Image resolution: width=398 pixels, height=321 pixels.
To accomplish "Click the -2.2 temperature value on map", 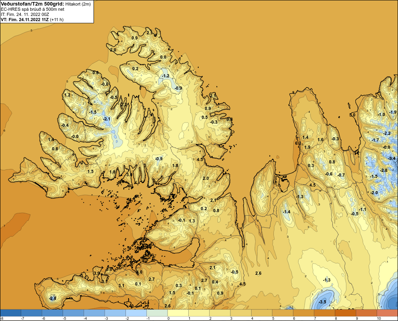I will [x=387, y=133].
